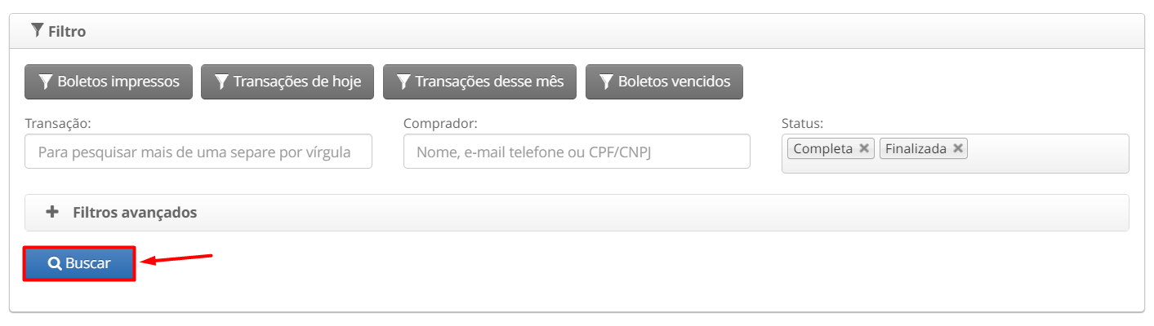Click the magnifier icon in Buscar button
The height and width of the screenshot is (326, 1154).
[x=55, y=263]
